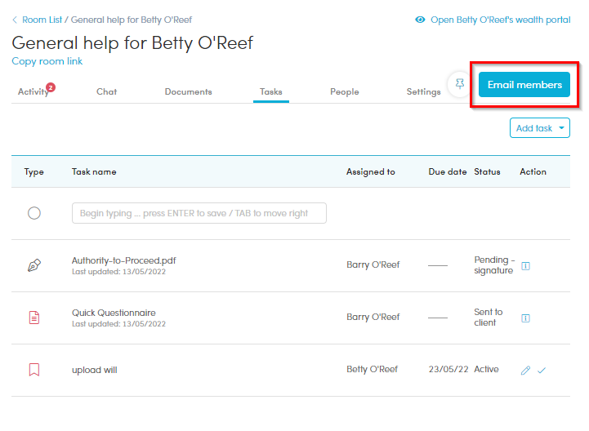Click the eye icon beside wealth portal link
Image resolution: width=589 pixels, height=431 pixels.
point(420,20)
